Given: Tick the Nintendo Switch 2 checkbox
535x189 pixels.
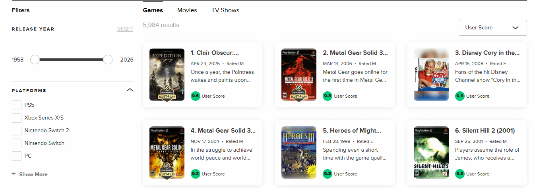Looking at the screenshot, I should [17, 131].
